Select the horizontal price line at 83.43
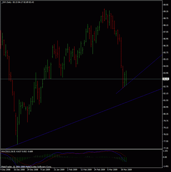This screenshot has width=171, height=172. pos(81,79)
